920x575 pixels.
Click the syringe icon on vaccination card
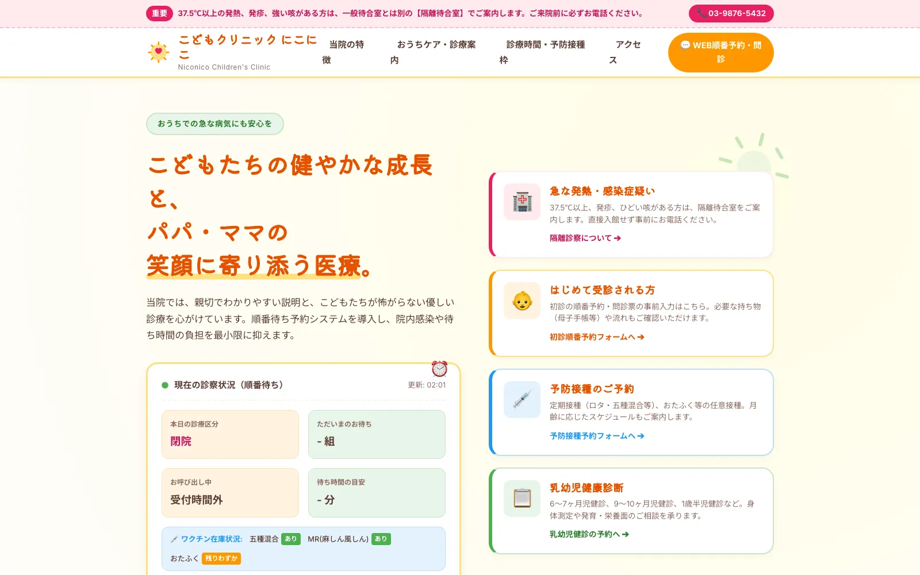522,400
